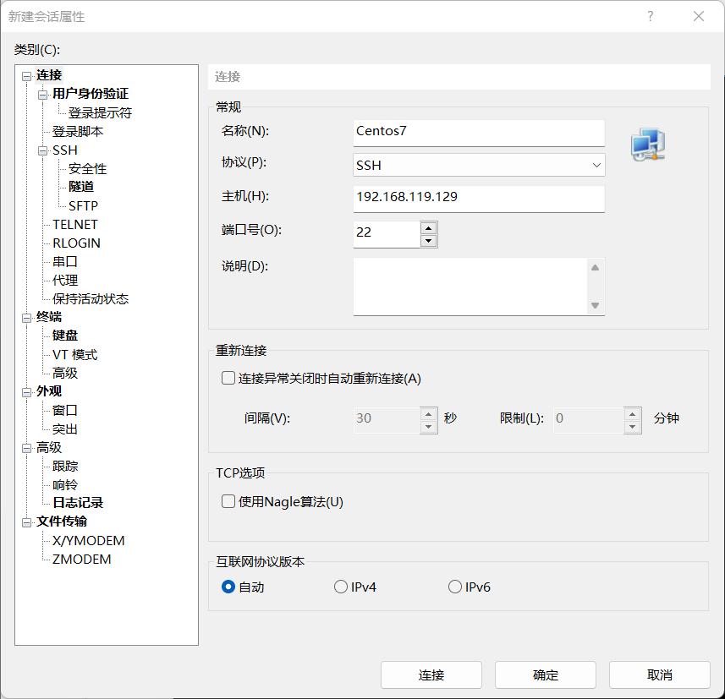Click the help question mark icon
This screenshot has height=699, width=725.
pos(650,16)
